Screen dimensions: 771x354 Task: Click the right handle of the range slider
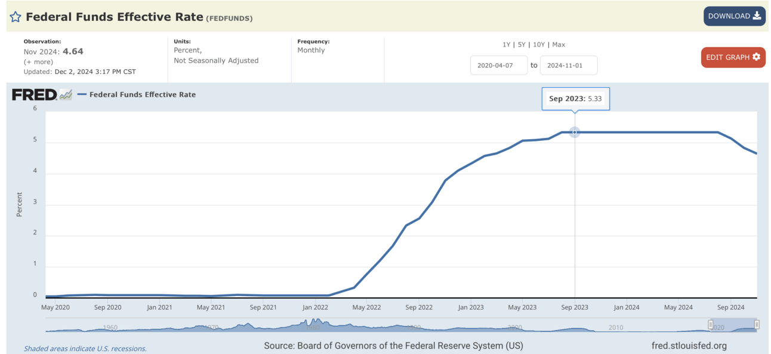pos(757,325)
